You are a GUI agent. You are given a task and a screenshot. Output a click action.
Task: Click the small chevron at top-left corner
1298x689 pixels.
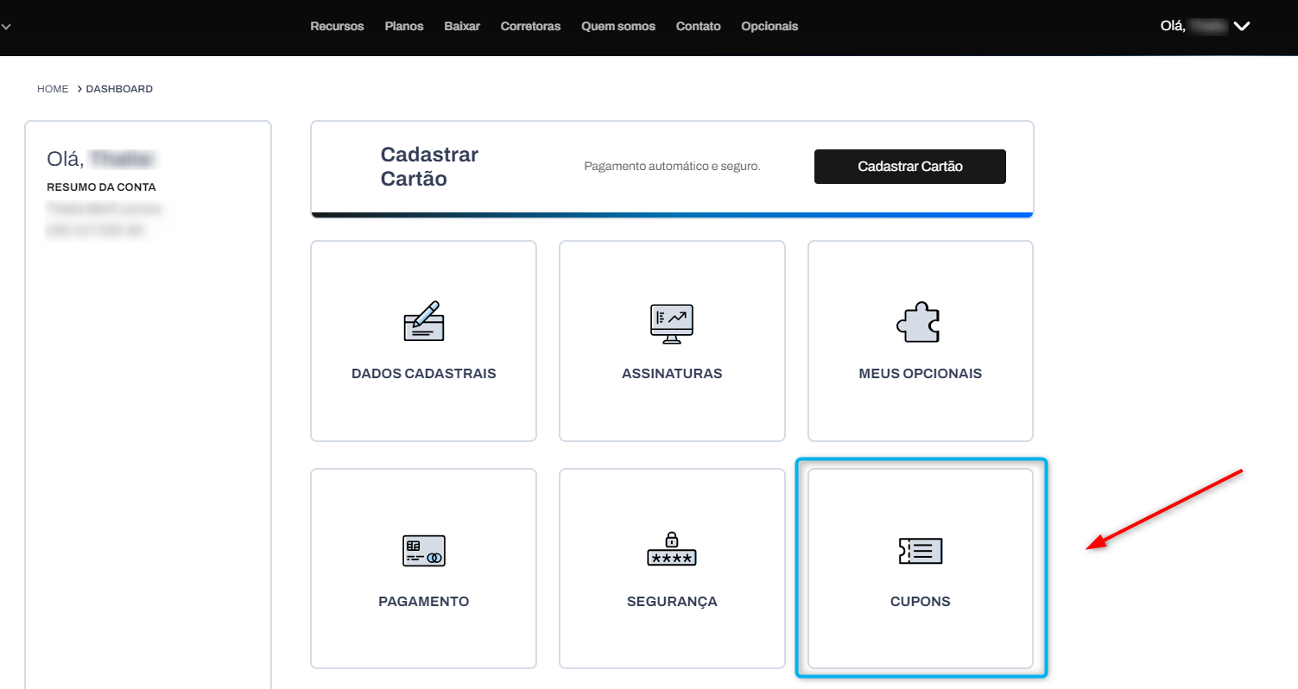(6, 27)
